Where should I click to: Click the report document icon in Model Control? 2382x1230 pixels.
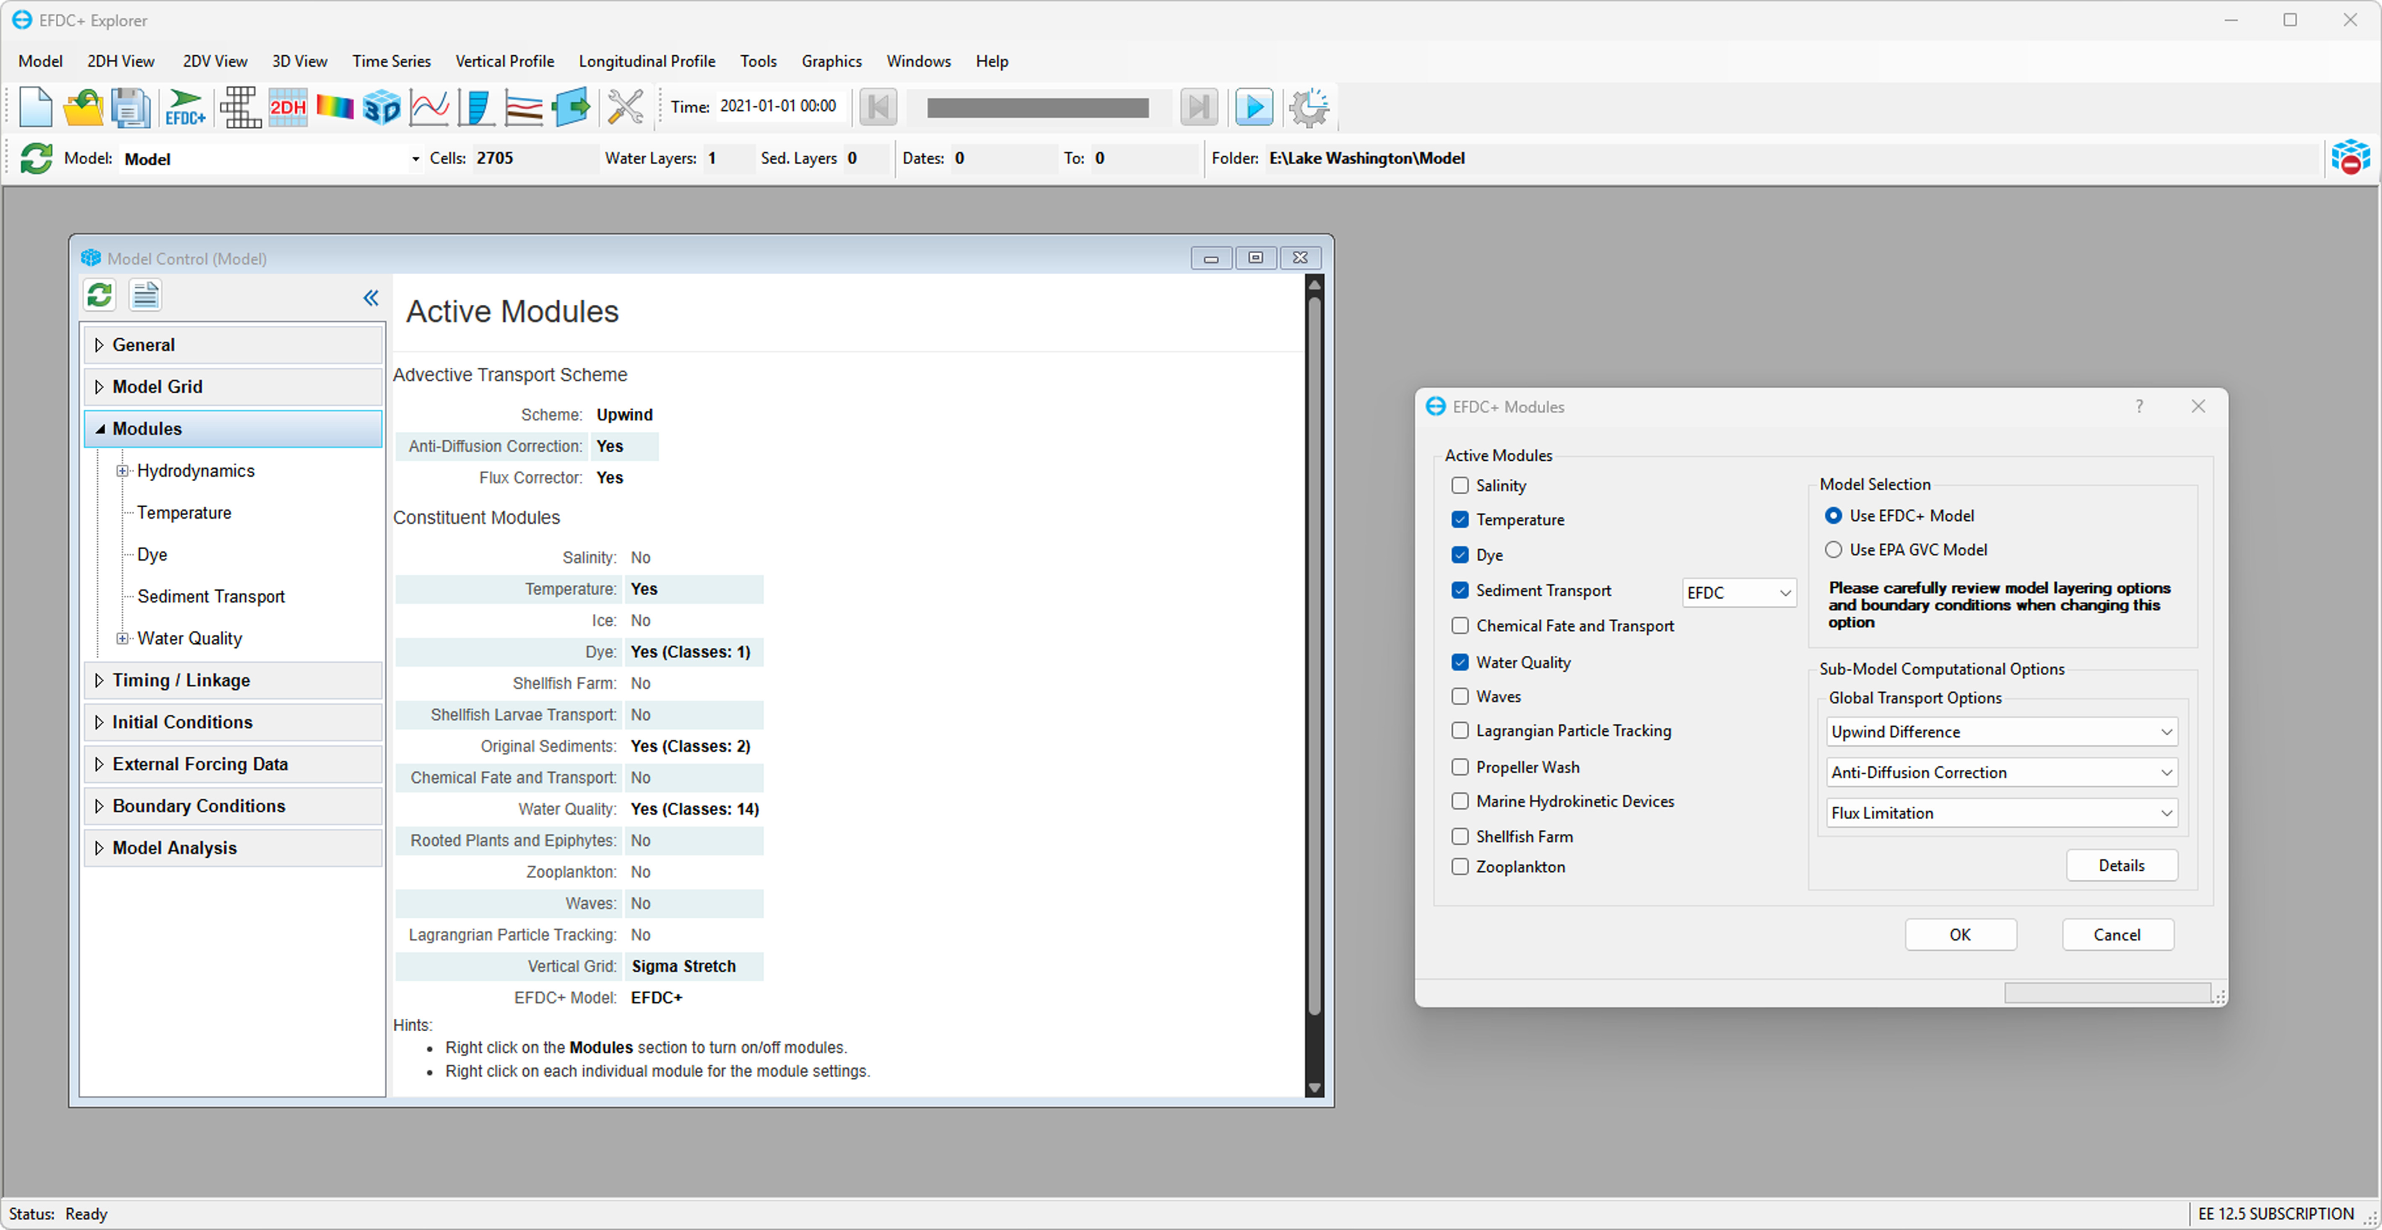(x=145, y=295)
